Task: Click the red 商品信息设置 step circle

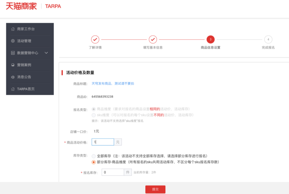Action: point(210,39)
